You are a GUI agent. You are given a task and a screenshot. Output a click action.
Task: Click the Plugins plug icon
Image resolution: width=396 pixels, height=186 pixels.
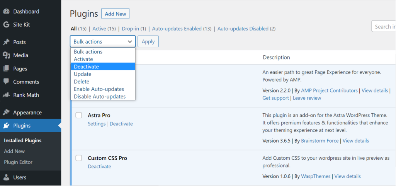coord(6,126)
